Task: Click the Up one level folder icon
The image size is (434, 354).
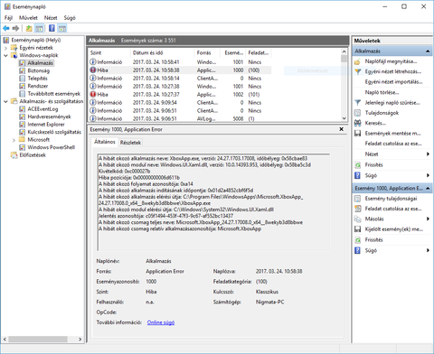Action: [x=29, y=28]
